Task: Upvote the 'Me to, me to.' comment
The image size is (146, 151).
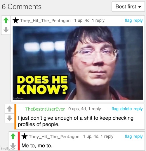Action: 13,136
